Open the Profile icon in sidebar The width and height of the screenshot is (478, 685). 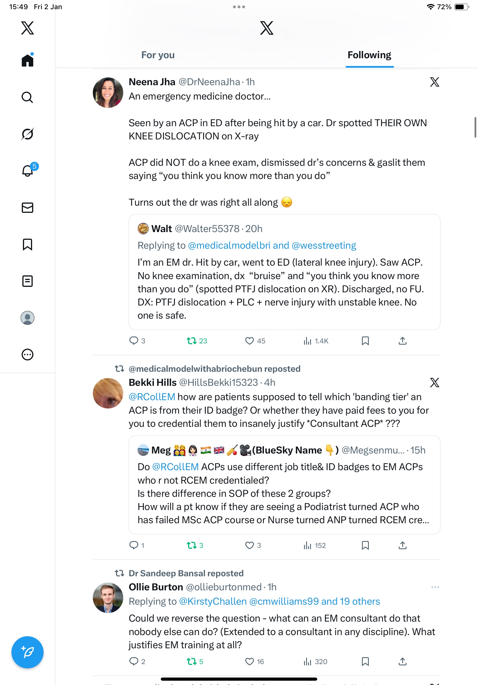pos(28,318)
